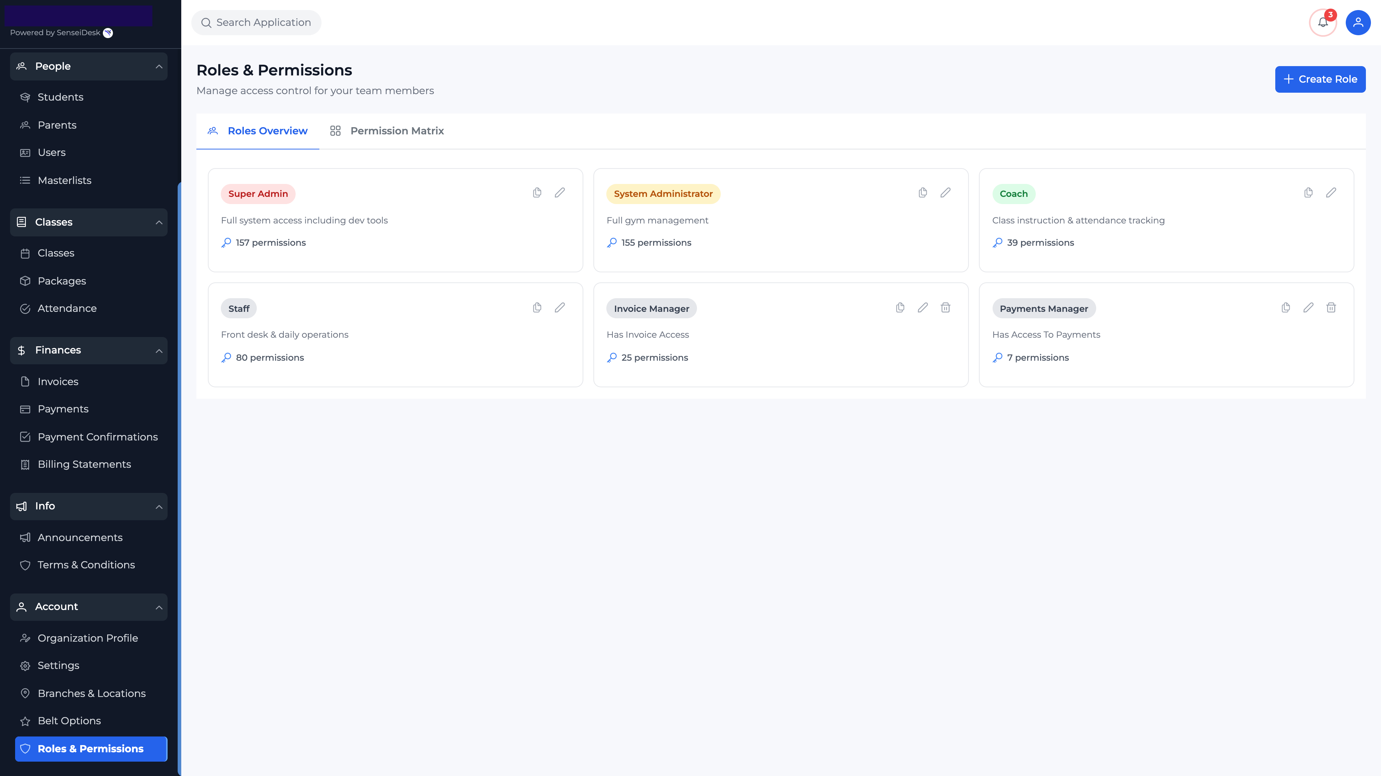Viewport: 1381px width, 776px height.
Task: Click the Create Role button
Action: [x=1320, y=79]
